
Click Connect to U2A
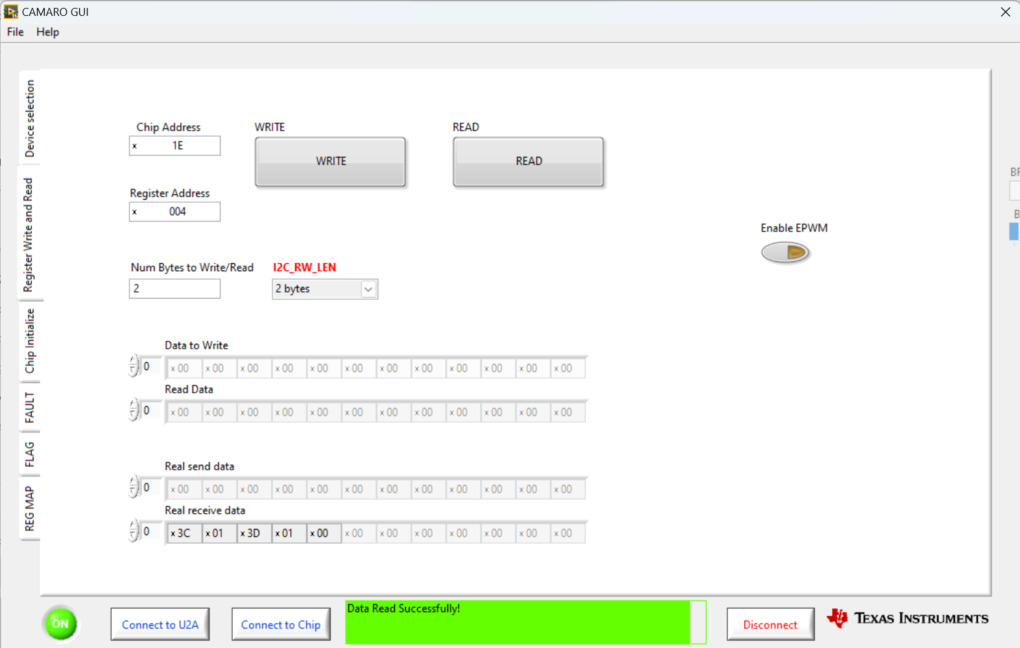[x=160, y=624]
